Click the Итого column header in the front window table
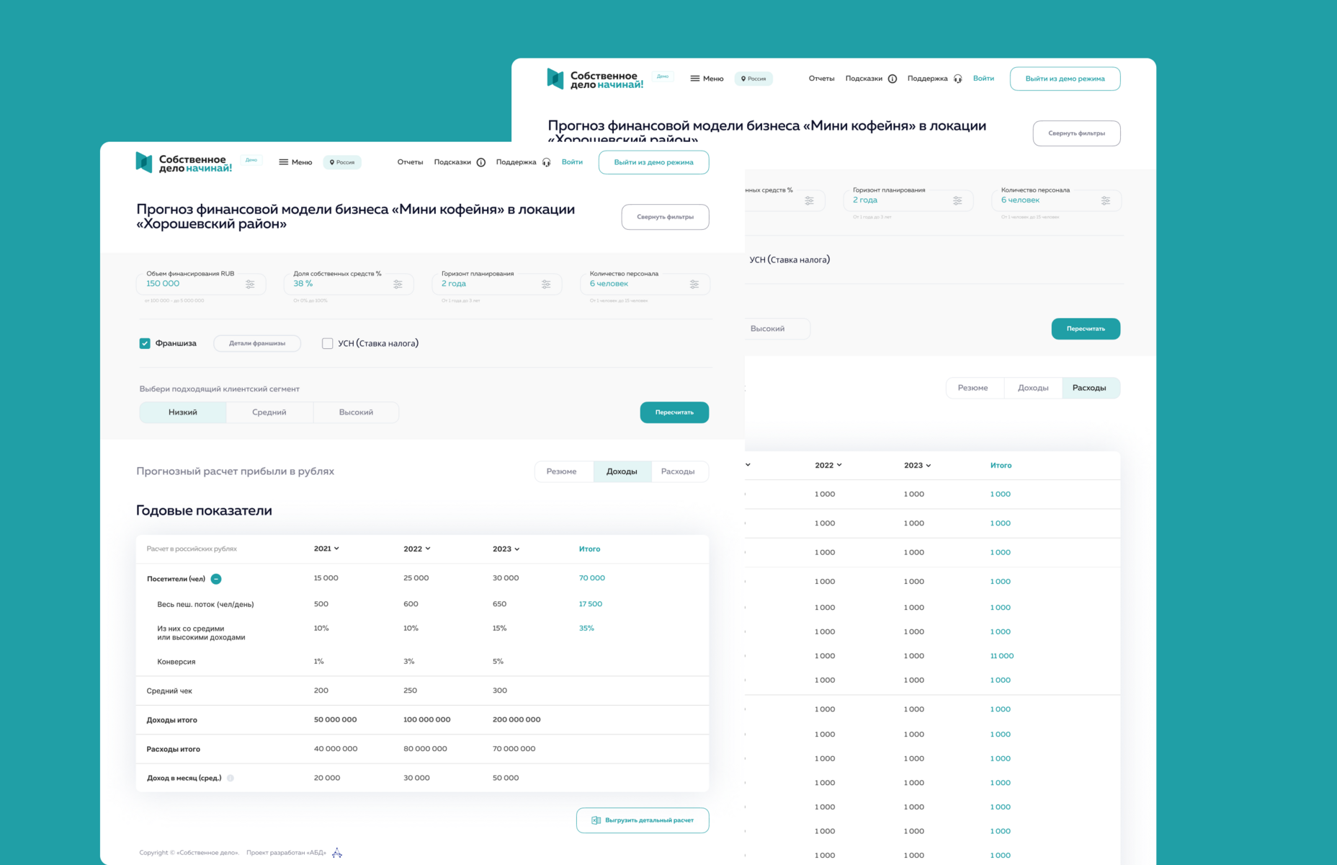1337x865 pixels. point(589,549)
